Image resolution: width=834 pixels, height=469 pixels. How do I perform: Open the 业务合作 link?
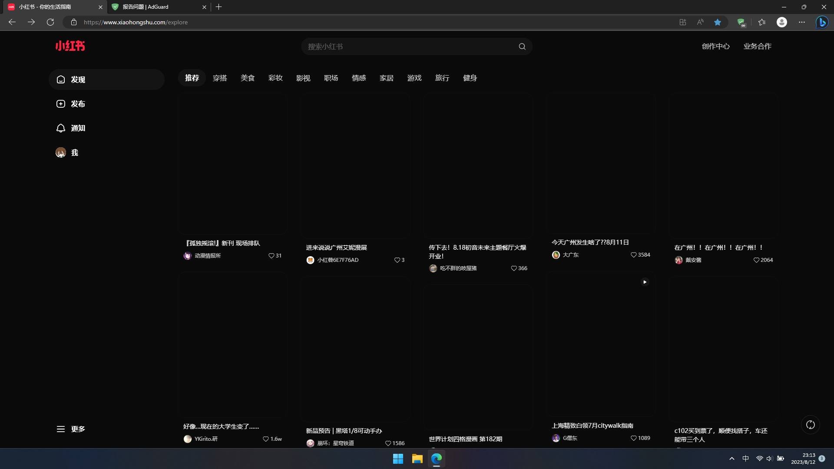[x=757, y=46]
